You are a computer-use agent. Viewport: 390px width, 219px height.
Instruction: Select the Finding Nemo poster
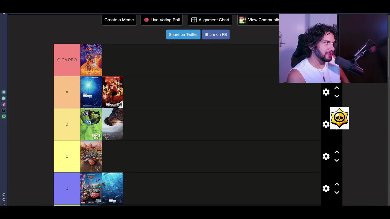tap(91, 92)
